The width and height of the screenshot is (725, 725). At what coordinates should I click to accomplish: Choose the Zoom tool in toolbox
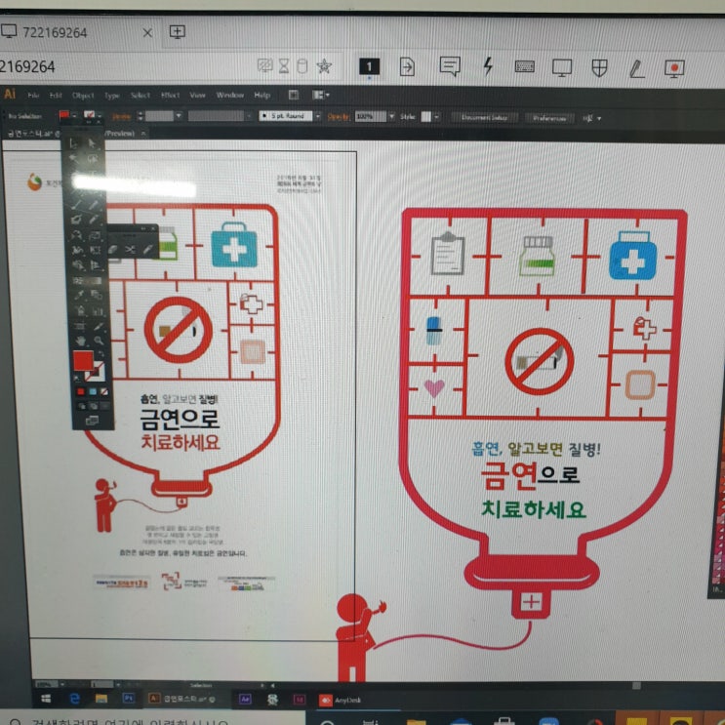click(x=99, y=342)
